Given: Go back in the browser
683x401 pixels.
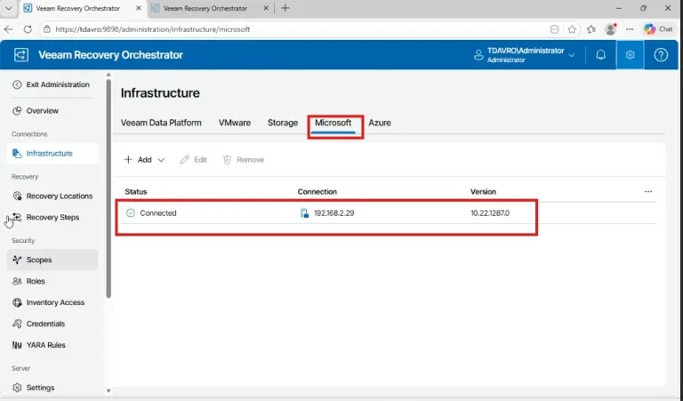Looking at the screenshot, I should (8, 29).
